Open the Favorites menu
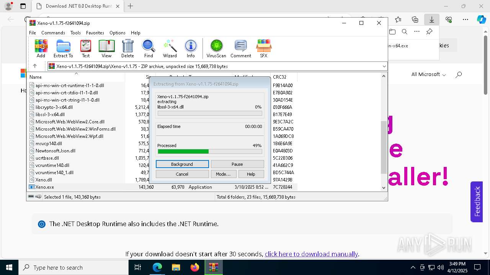The image size is (490, 275). coord(95,33)
